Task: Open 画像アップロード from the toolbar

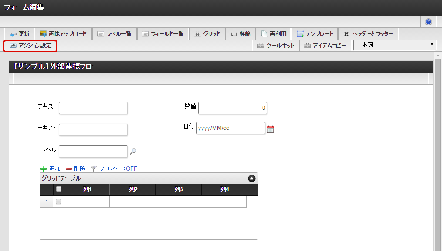Action: (x=63, y=34)
